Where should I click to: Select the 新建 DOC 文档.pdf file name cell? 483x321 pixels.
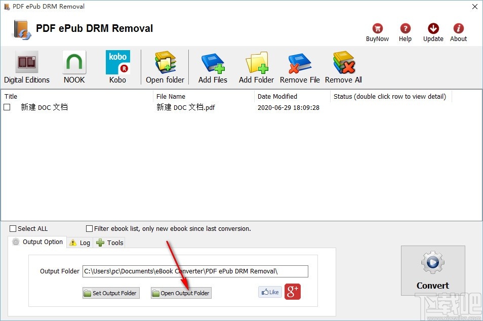[x=186, y=107]
